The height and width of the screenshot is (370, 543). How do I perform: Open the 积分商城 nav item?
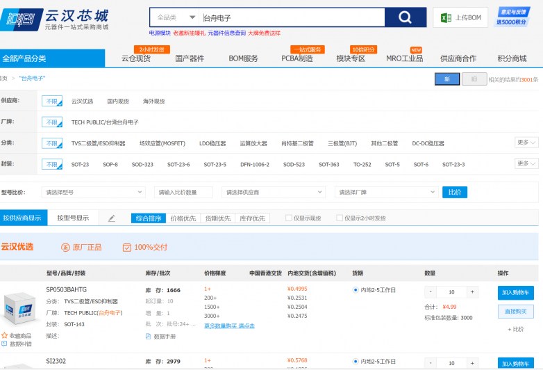512,58
